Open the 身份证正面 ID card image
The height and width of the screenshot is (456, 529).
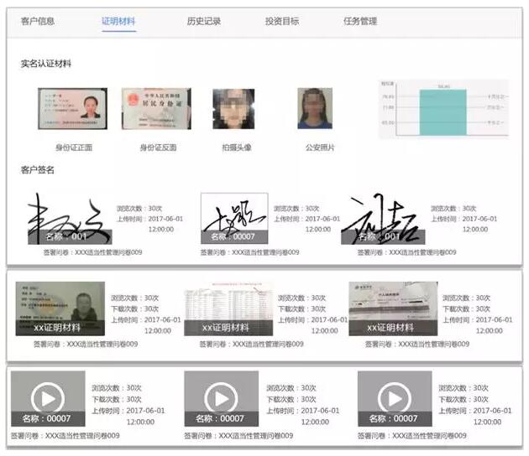point(72,109)
